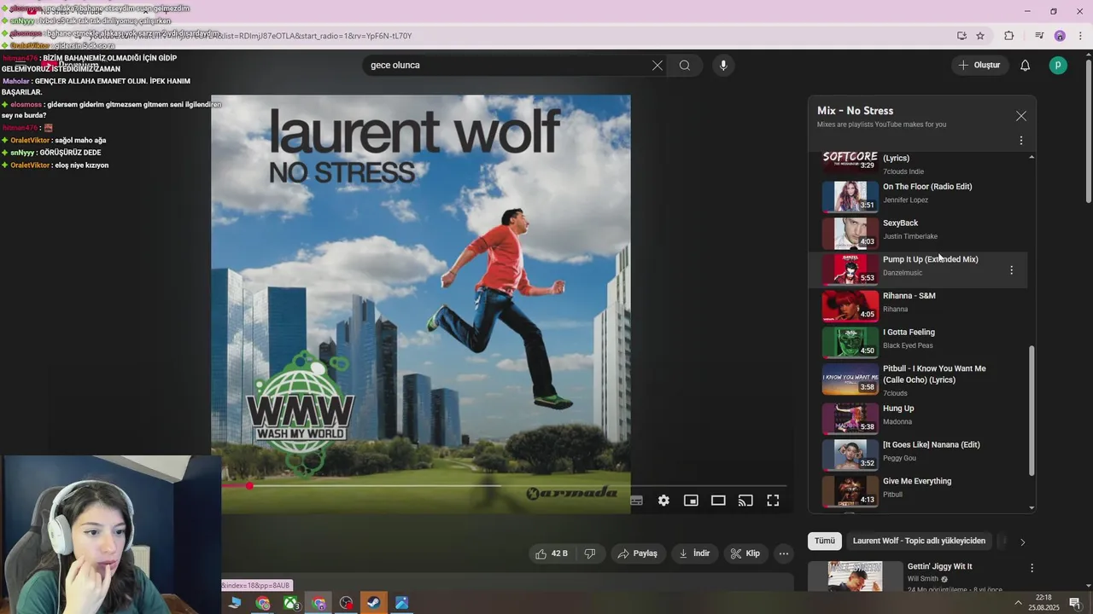Viewport: 1093px width, 614px height.
Task: Show more filter chips with the arrow
Action: 1022,542
